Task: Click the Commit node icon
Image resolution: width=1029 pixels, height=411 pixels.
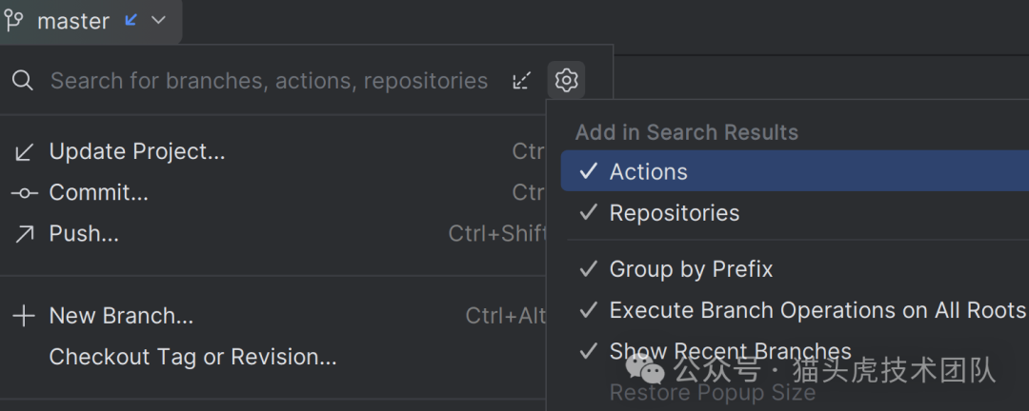Action: click(24, 193)
